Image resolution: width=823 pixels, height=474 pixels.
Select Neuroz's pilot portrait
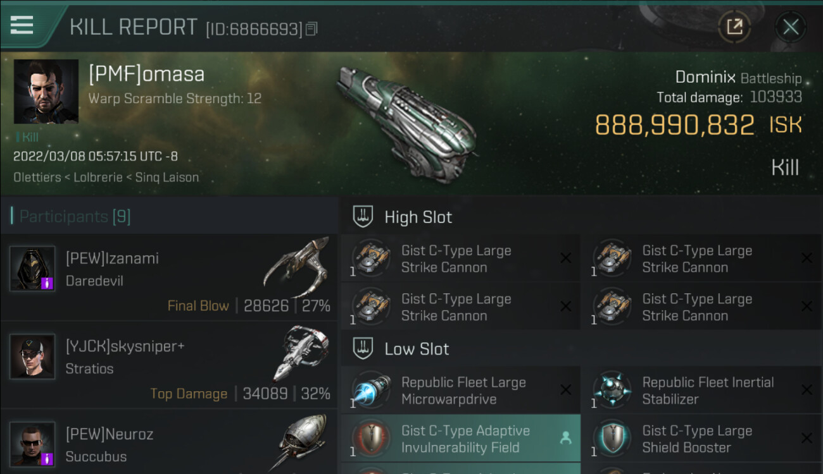point(32,444)
